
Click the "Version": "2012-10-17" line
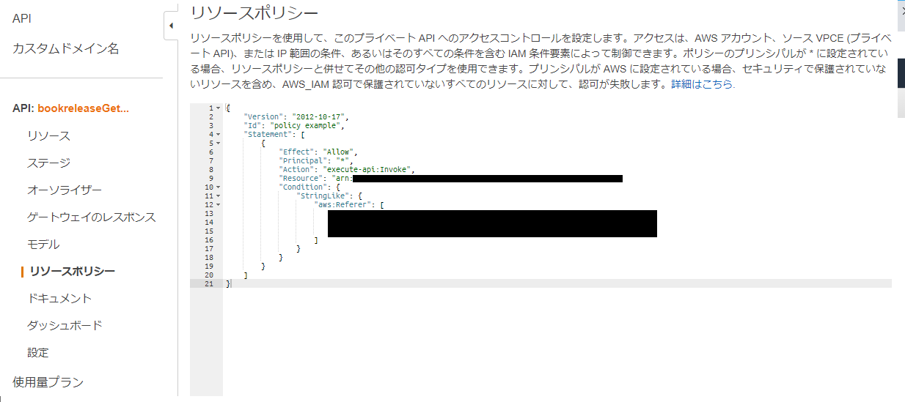tap(297, 116)
